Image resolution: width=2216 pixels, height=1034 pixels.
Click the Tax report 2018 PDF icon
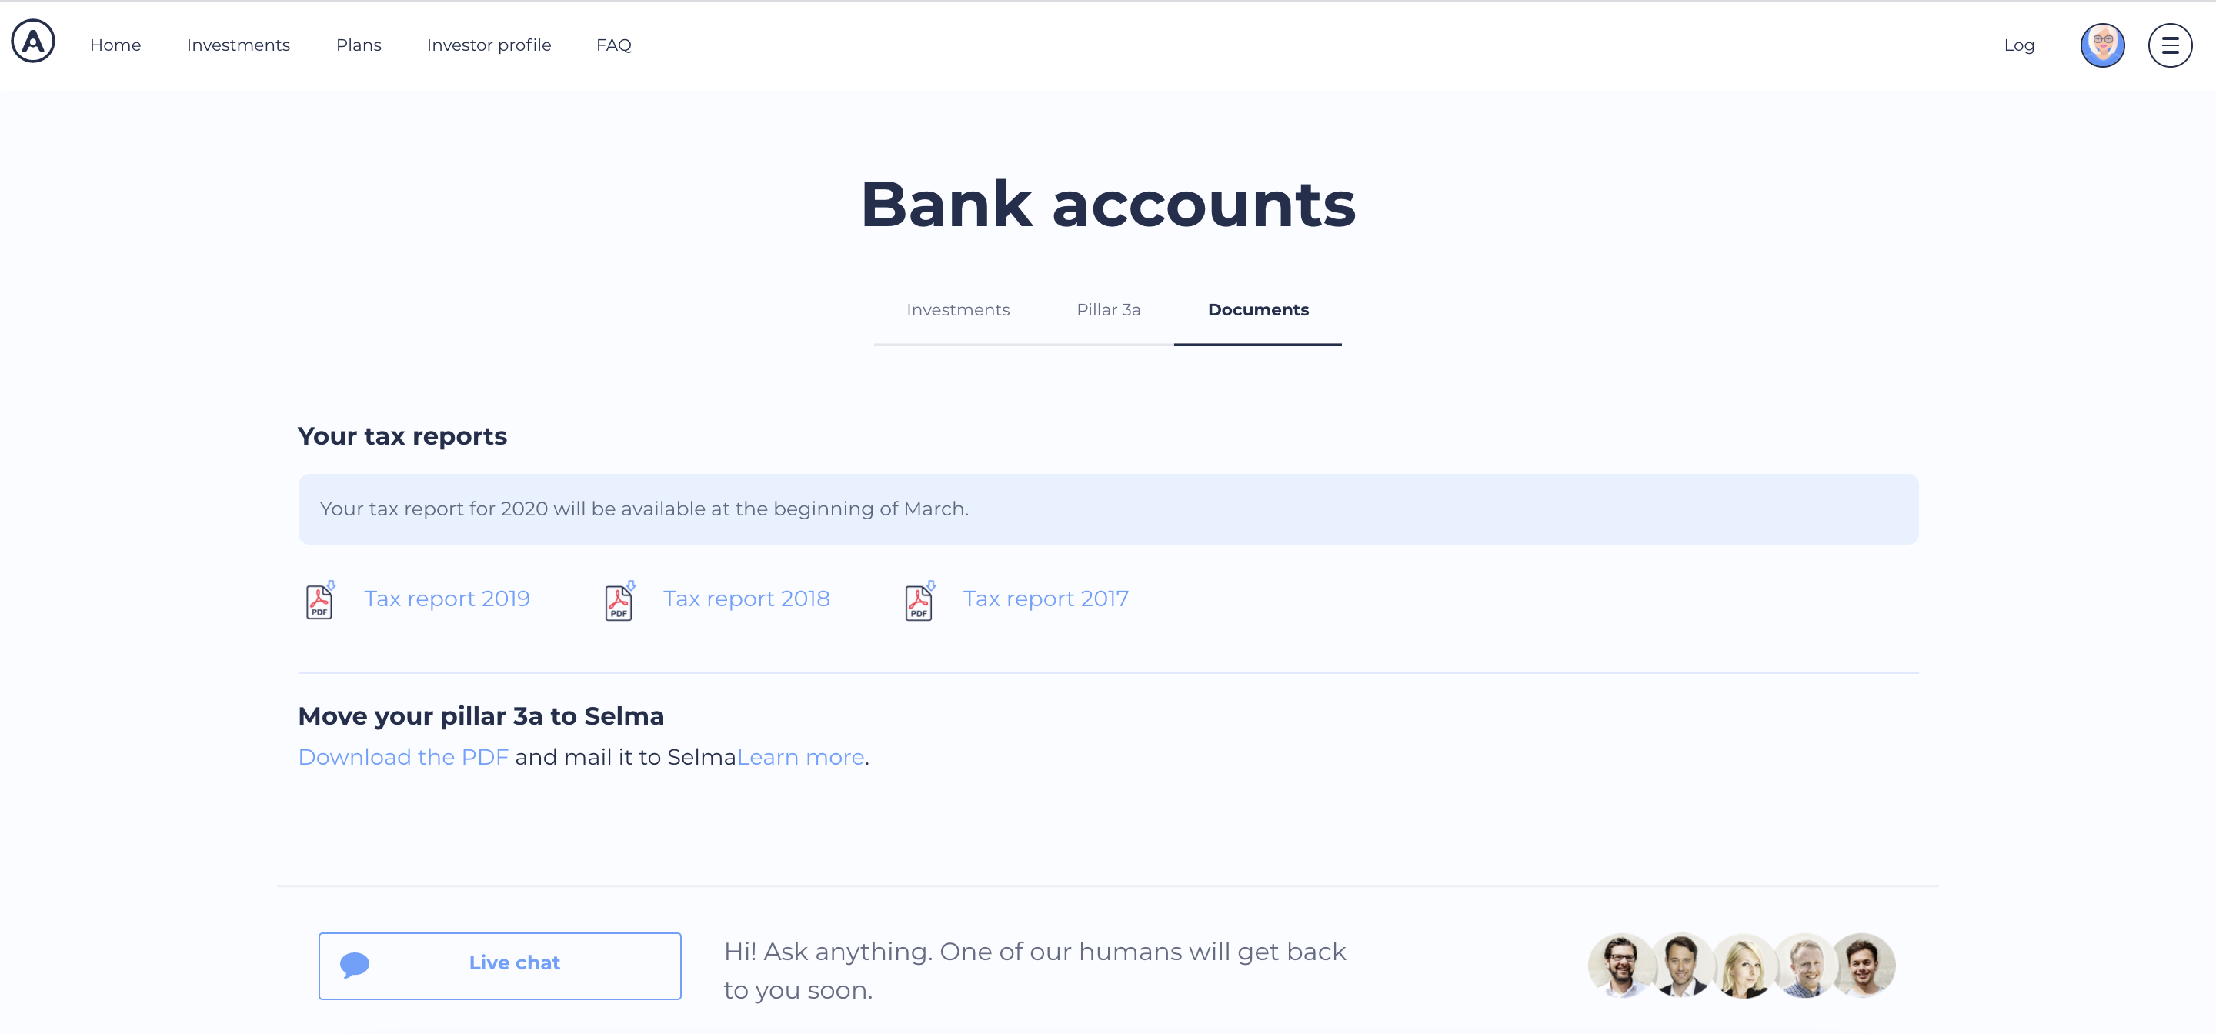point(618,599)
